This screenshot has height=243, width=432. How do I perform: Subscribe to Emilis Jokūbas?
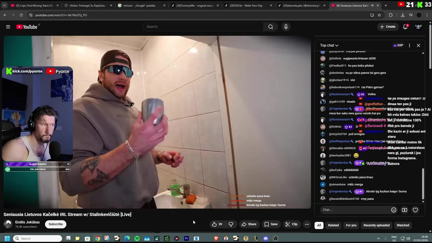[x=56, y=224]
